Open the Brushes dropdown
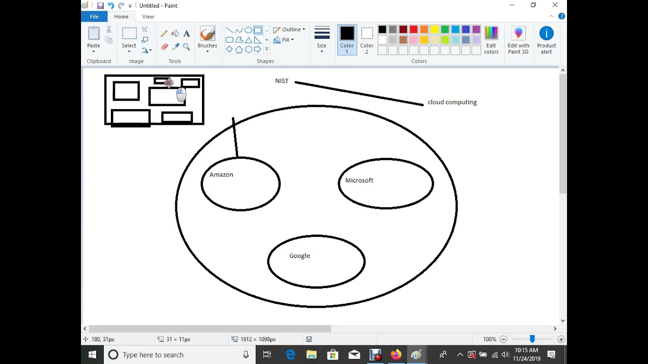648x364 pixels. (x=208, y=52)
